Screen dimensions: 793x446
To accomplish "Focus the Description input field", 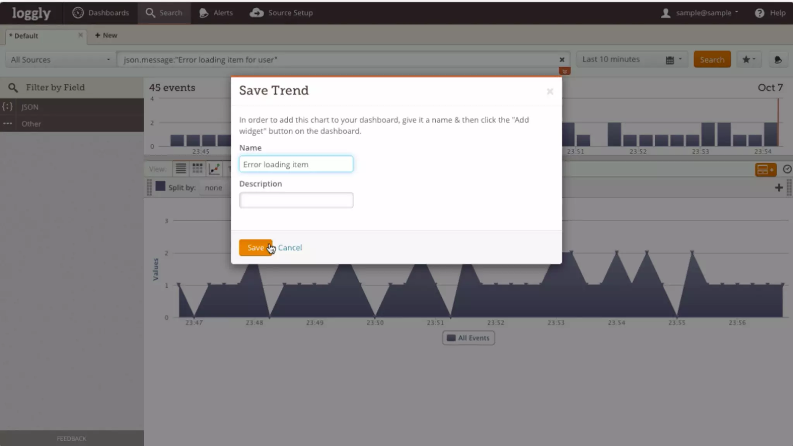I will click(296, 200).
